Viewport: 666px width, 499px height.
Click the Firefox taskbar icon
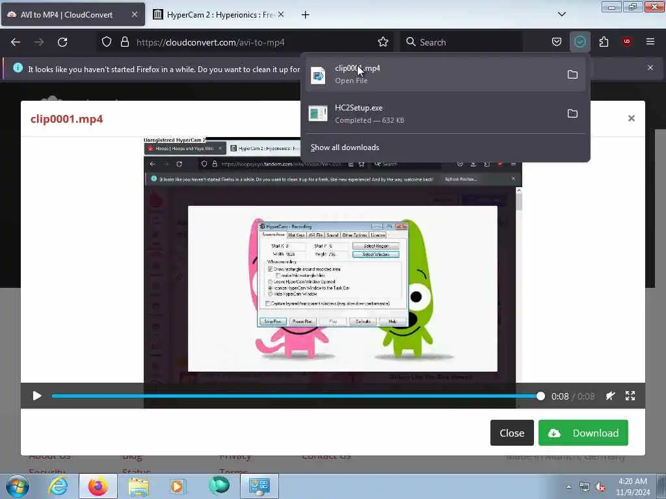98,486
